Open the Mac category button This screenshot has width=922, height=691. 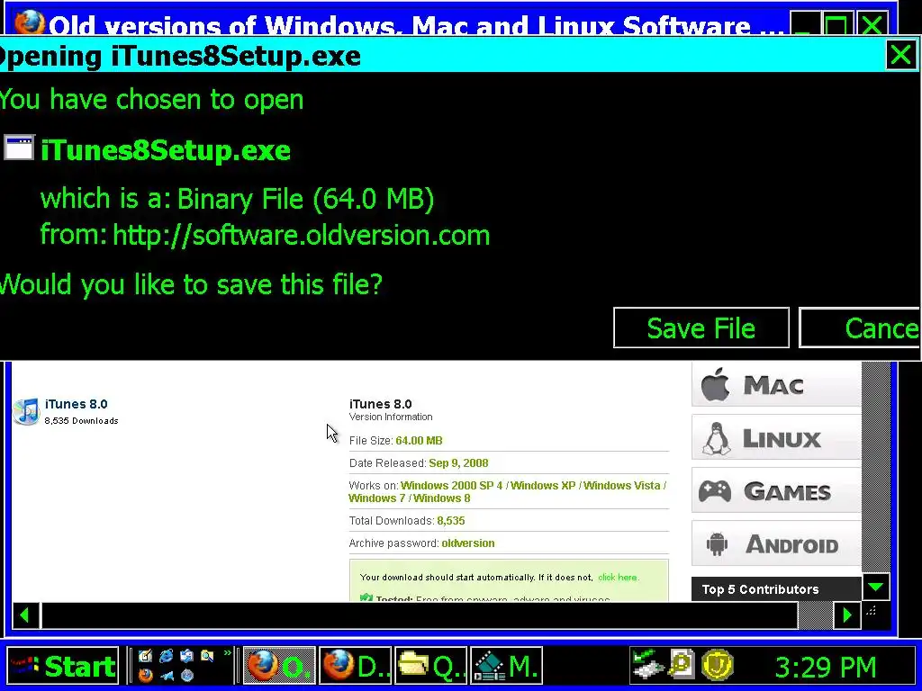coord(776,385)
